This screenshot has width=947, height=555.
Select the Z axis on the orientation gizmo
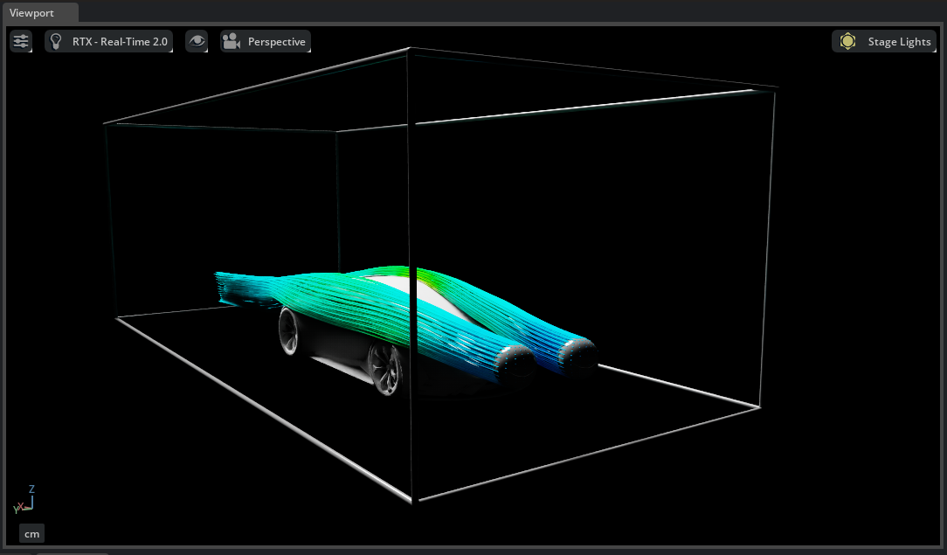[31, 489]
